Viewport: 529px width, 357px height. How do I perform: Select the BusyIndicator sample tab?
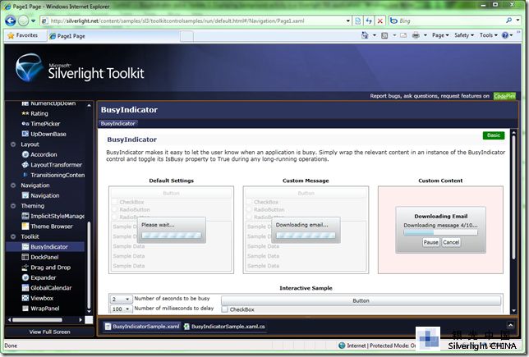(x=118, y=124)
